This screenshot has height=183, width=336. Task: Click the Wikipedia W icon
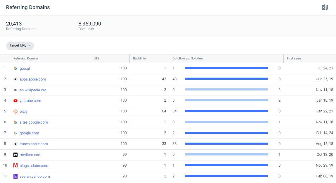click(x=15, y=90)
